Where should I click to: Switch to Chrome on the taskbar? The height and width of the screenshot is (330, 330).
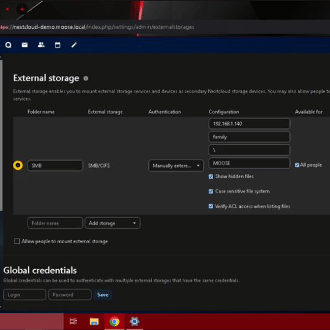click(x=115, y=322)
